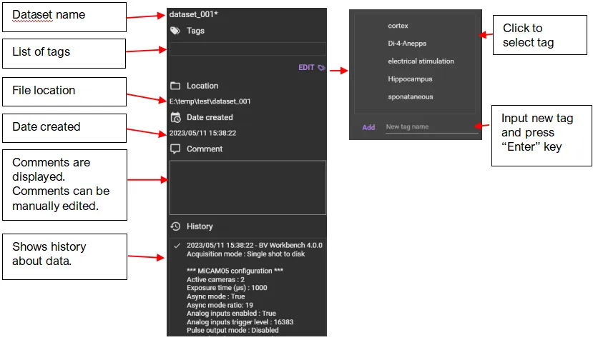Viewport: 593px width, 340px height.
Task: Select the cortex tag
Action: click(398, 26)
